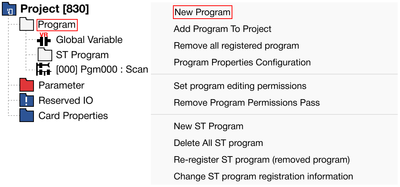Viewport: 400px width, 187px height.
Task: Select Remove all registered program
Action: point(236,46)
